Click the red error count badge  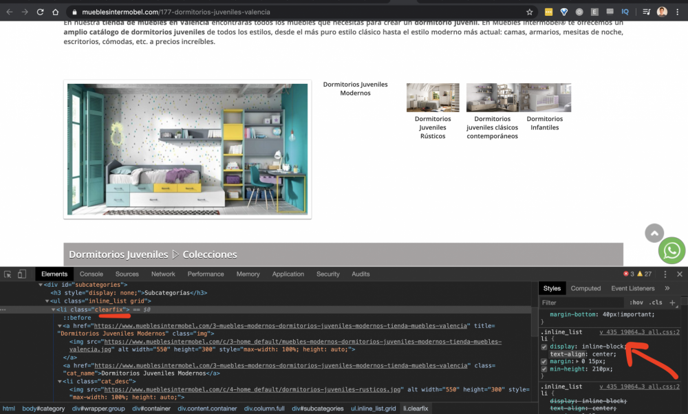point(625,273)
